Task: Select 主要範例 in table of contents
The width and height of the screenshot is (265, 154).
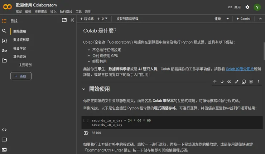Action: pyautogui.click(x=25, y=65)
